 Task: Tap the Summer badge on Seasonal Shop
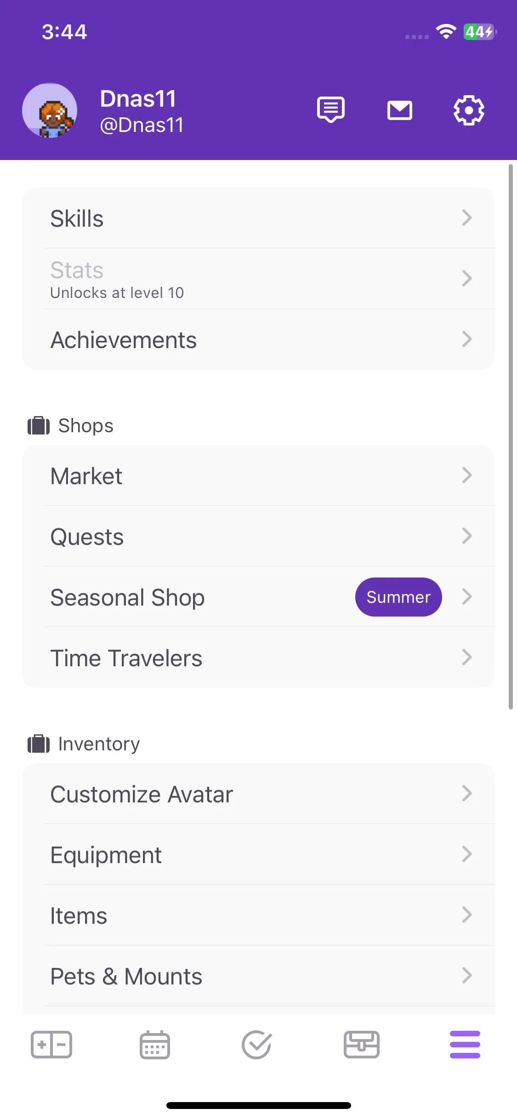pyautogui.click(x=398, y=597)
